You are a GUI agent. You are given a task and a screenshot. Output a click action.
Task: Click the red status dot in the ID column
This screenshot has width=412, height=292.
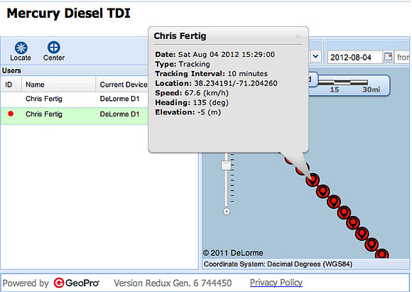11,114
